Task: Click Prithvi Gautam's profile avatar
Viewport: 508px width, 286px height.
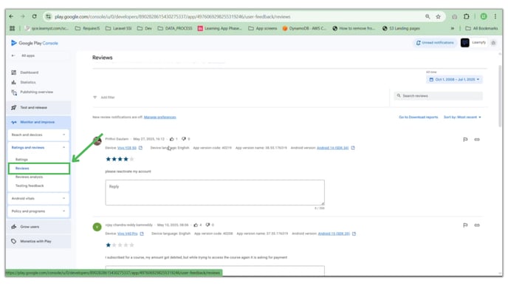Action: click(x=97, y=140)
